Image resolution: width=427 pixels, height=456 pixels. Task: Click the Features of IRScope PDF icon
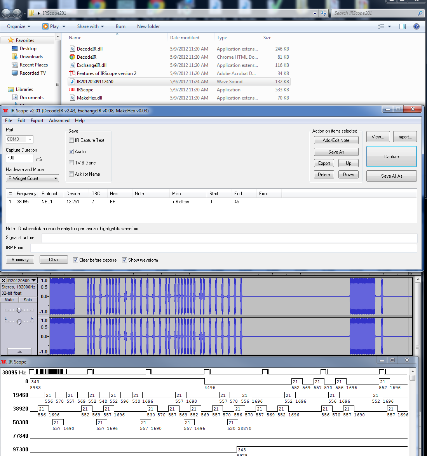[72, 73]
